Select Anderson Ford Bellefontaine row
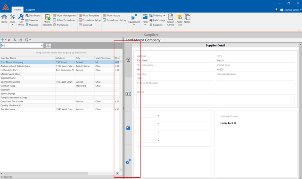The width and height of the screenshot is (302, 179). tap(60, 66)
